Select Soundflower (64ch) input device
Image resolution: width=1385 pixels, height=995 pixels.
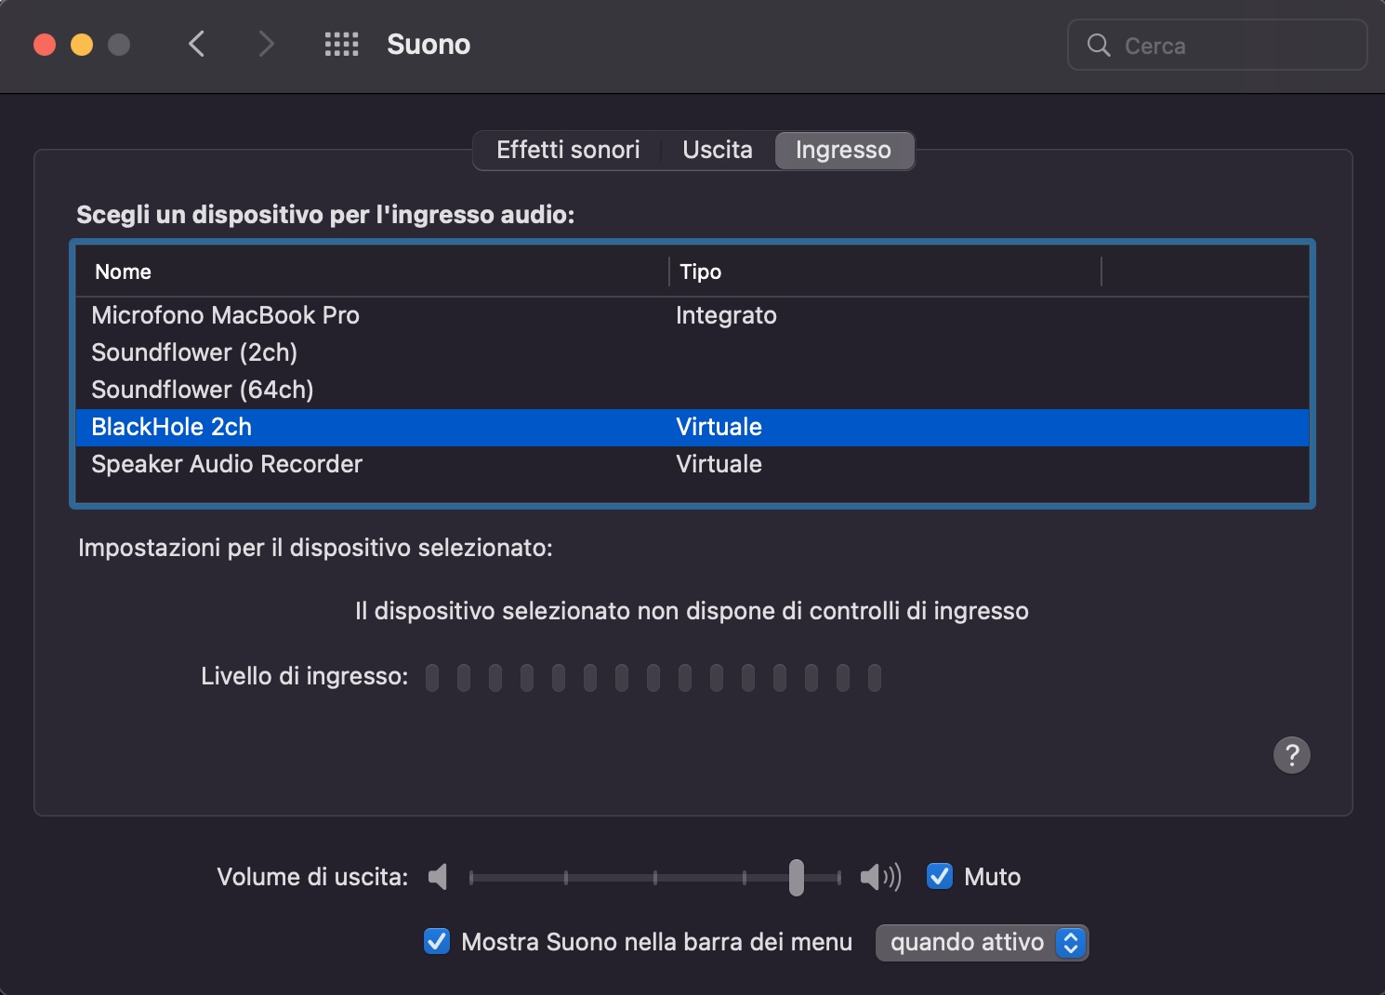692,390
